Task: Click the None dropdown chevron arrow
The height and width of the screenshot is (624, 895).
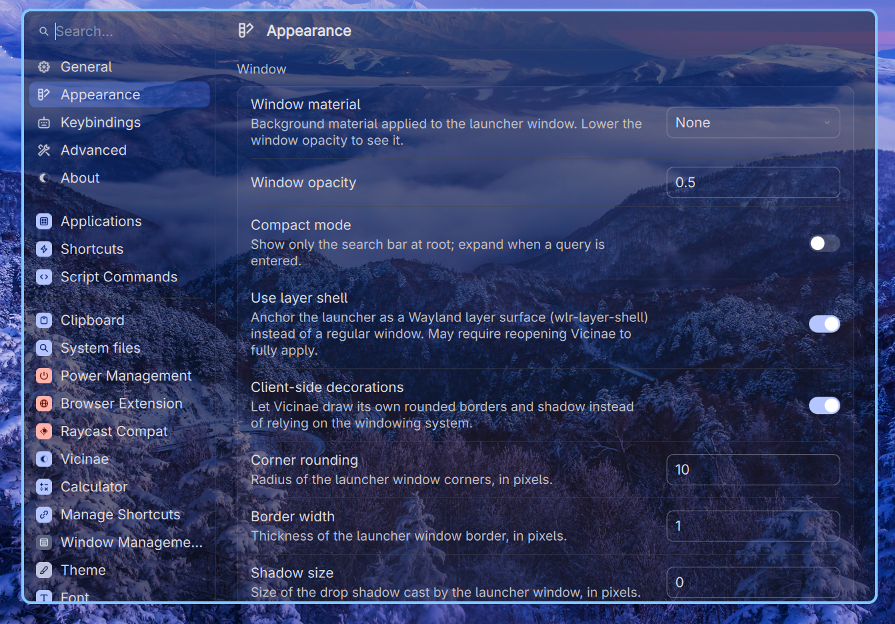Action: pos(827,123)
